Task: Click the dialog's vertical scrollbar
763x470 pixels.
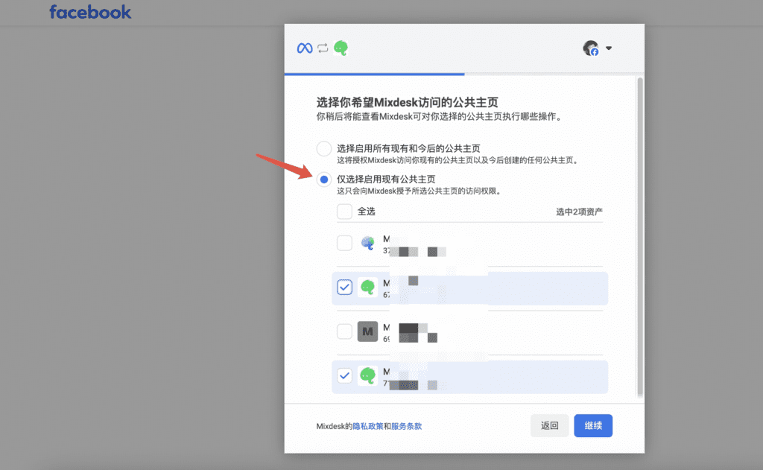Action: click(x=639, y=223)
